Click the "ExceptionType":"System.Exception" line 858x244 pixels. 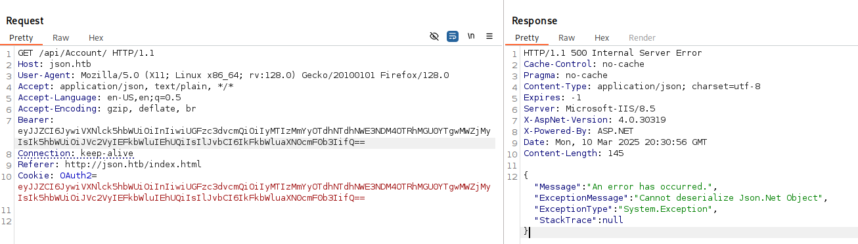[x=626, y=209]
